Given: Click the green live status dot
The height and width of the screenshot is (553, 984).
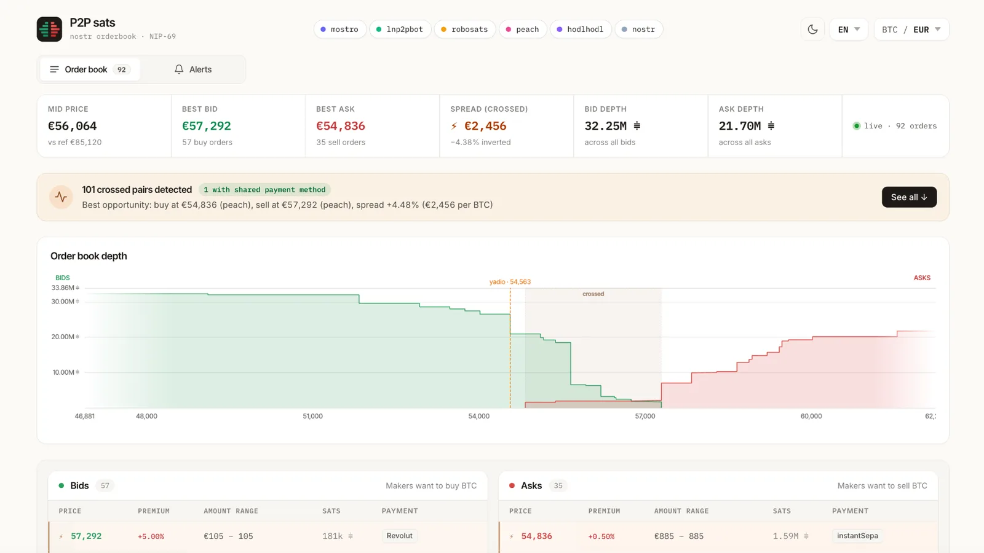Looking at the screenshot, I should 856,126.
